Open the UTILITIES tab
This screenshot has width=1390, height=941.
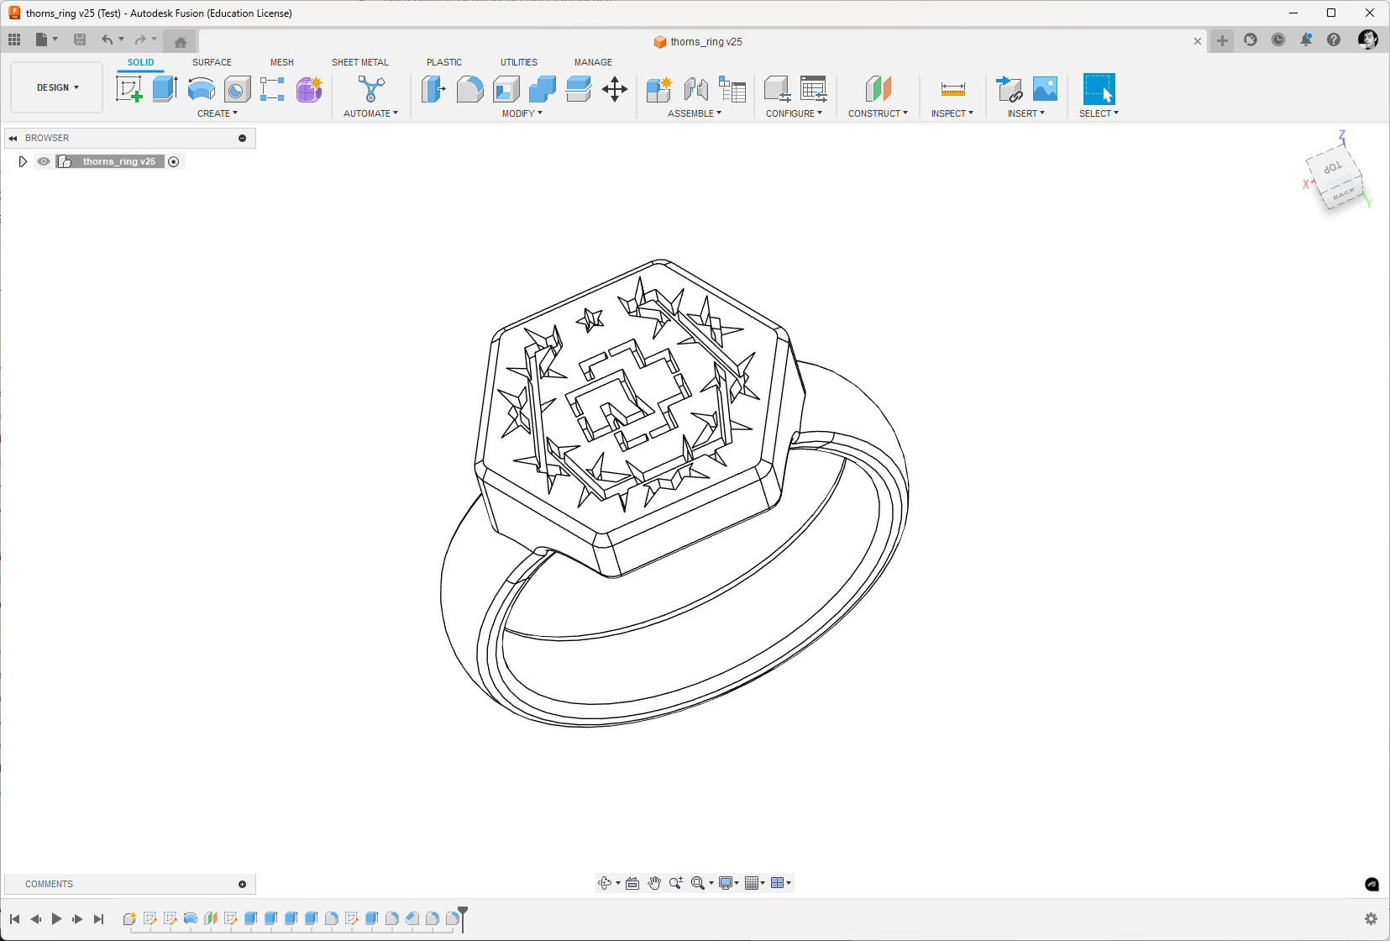[519, 62]
